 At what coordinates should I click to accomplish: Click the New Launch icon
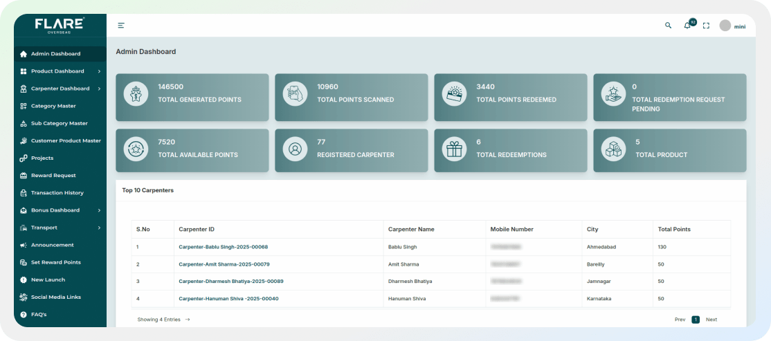(23, 280)
